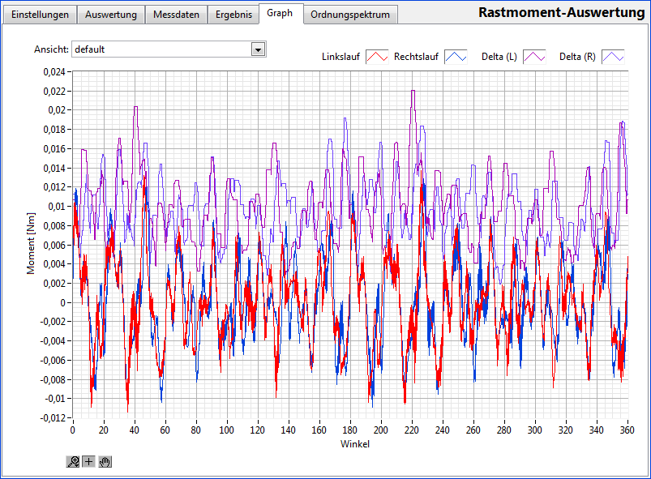The width and height of the screenshot is (651, 479).
Task: Click the Linkslauf legend label
Action: tap(340, 57)
